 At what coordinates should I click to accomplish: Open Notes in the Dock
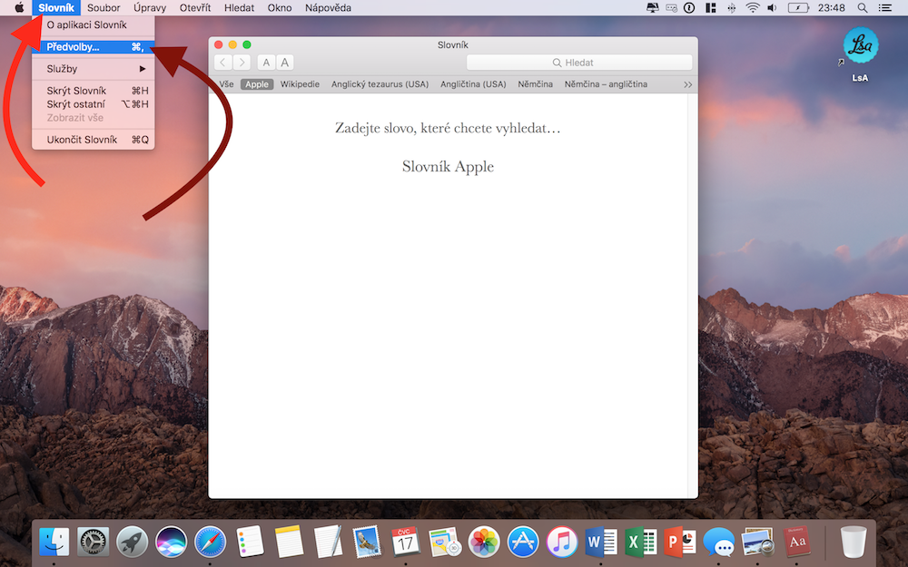(289, 543)
